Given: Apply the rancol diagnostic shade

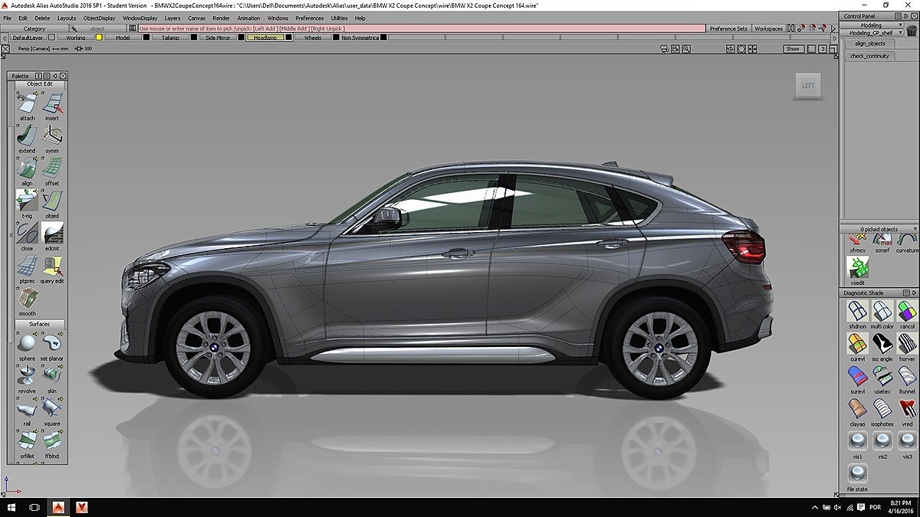Looking at the screenshot, I should pos(907,310).
